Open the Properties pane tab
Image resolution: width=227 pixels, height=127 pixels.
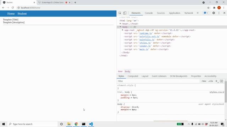pyautogui.click(x=196, y=76)
